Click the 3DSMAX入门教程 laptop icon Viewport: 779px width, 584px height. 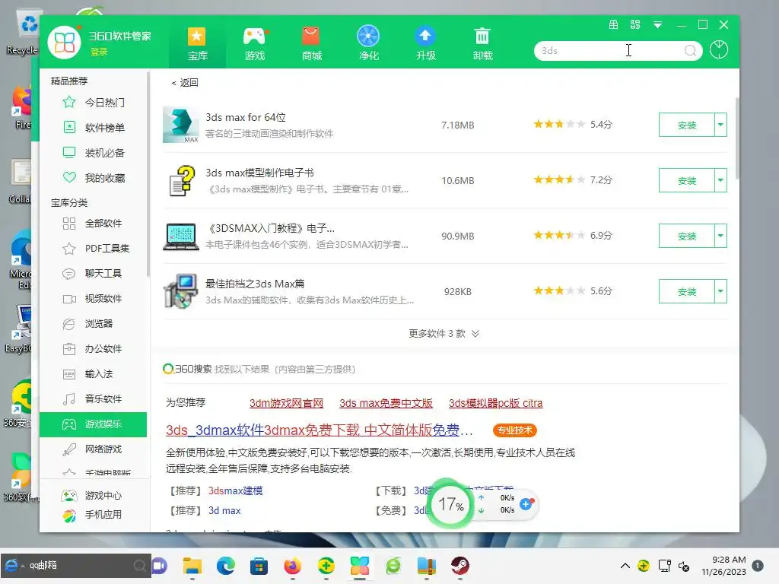click(x=181, y=236)
